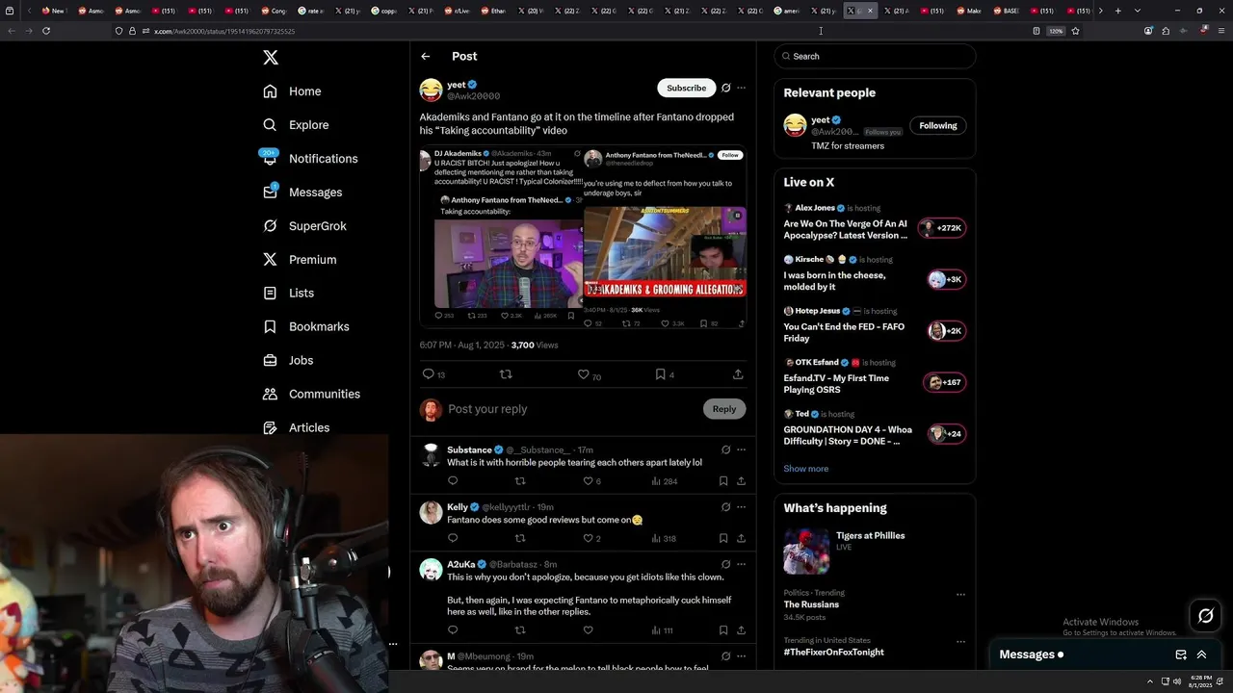Bookmark this page with star icon
Viewport: 1233px width, 693px height.
point(1075,31)
